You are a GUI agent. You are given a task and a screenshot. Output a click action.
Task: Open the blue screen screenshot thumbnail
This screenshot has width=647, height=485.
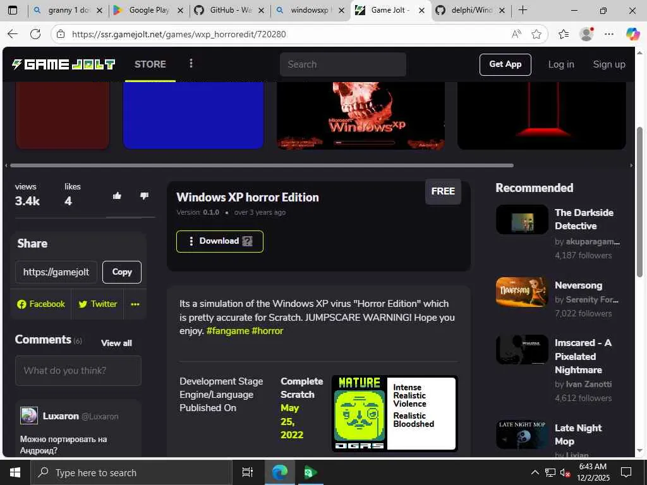(193, 116)
